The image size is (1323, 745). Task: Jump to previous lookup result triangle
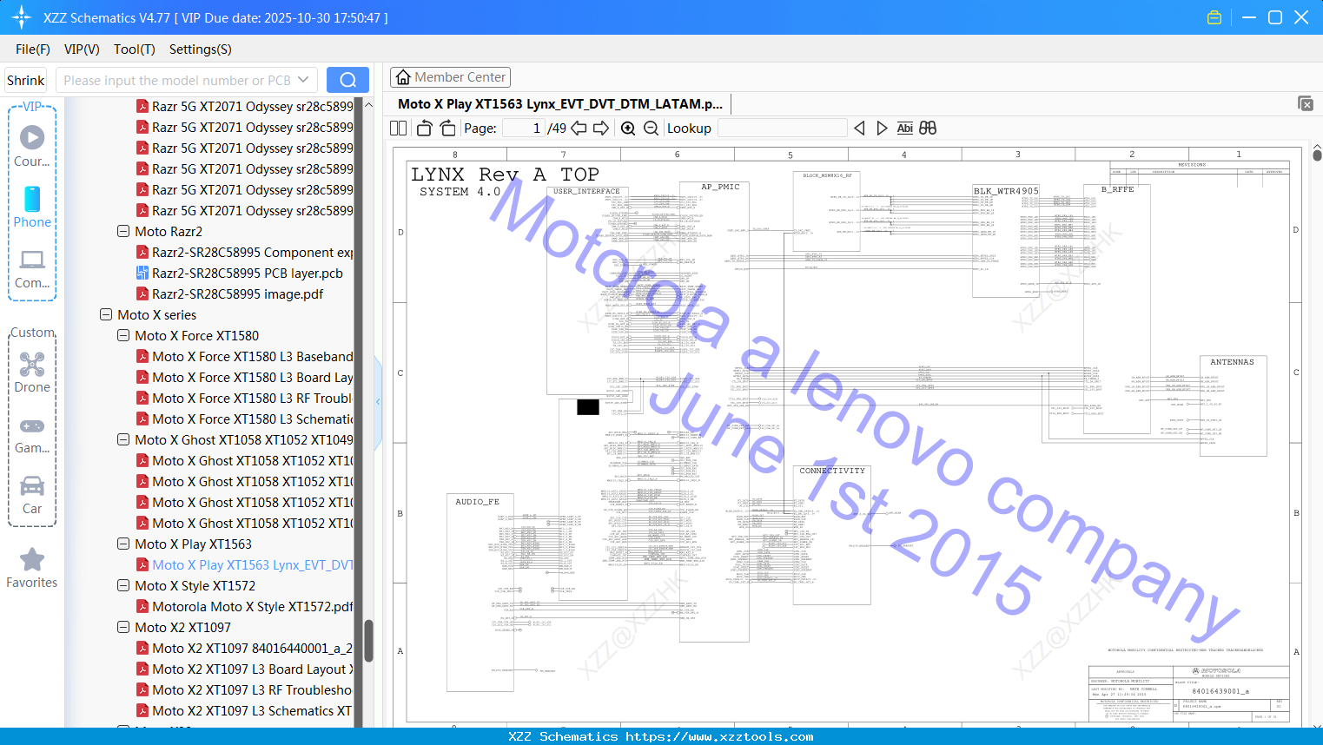point(859,128)
